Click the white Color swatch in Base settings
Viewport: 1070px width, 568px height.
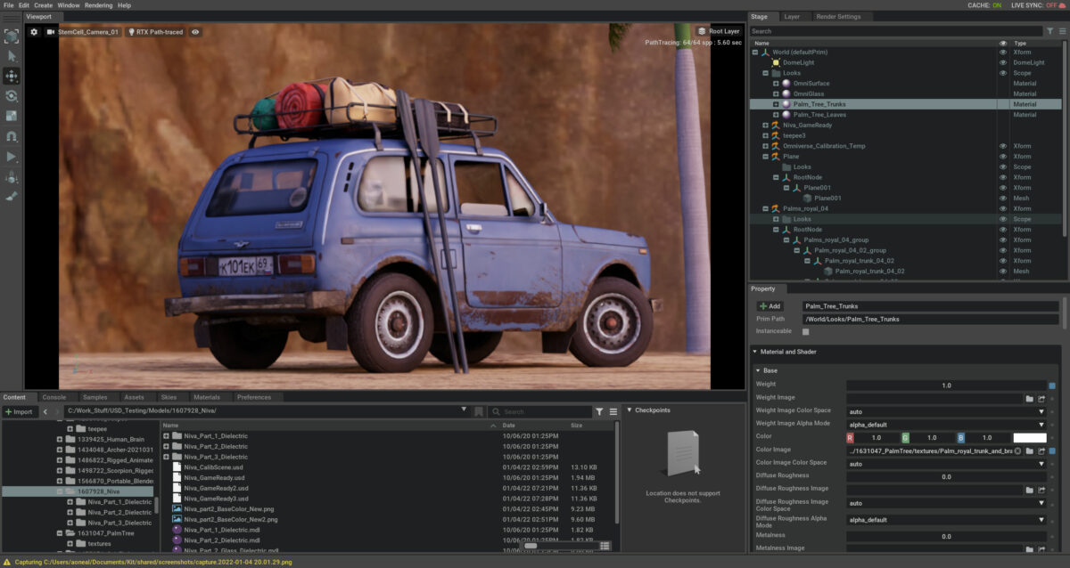[1030, 436]
